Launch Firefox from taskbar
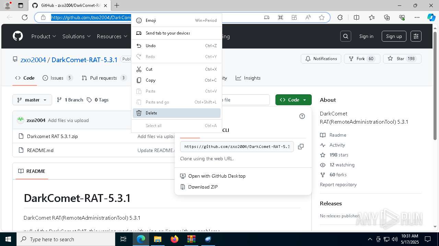The width and height of the screenshot is (439, 246). (x=175, y=239)
